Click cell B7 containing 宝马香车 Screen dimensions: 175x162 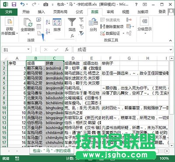click(35, 93)
